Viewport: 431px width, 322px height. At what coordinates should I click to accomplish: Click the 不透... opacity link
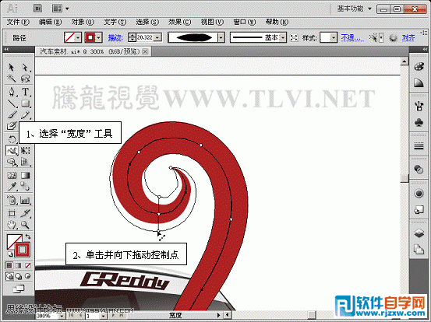[352, 37]
